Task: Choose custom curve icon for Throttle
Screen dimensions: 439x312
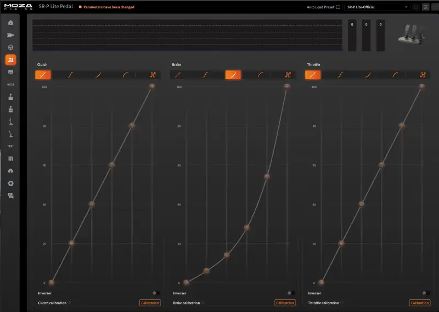Action: [422, 75]
